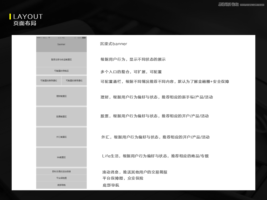This screenshot has height=200, width=267.
Task: Click the 股票 description line
Action: click(154, 116)
